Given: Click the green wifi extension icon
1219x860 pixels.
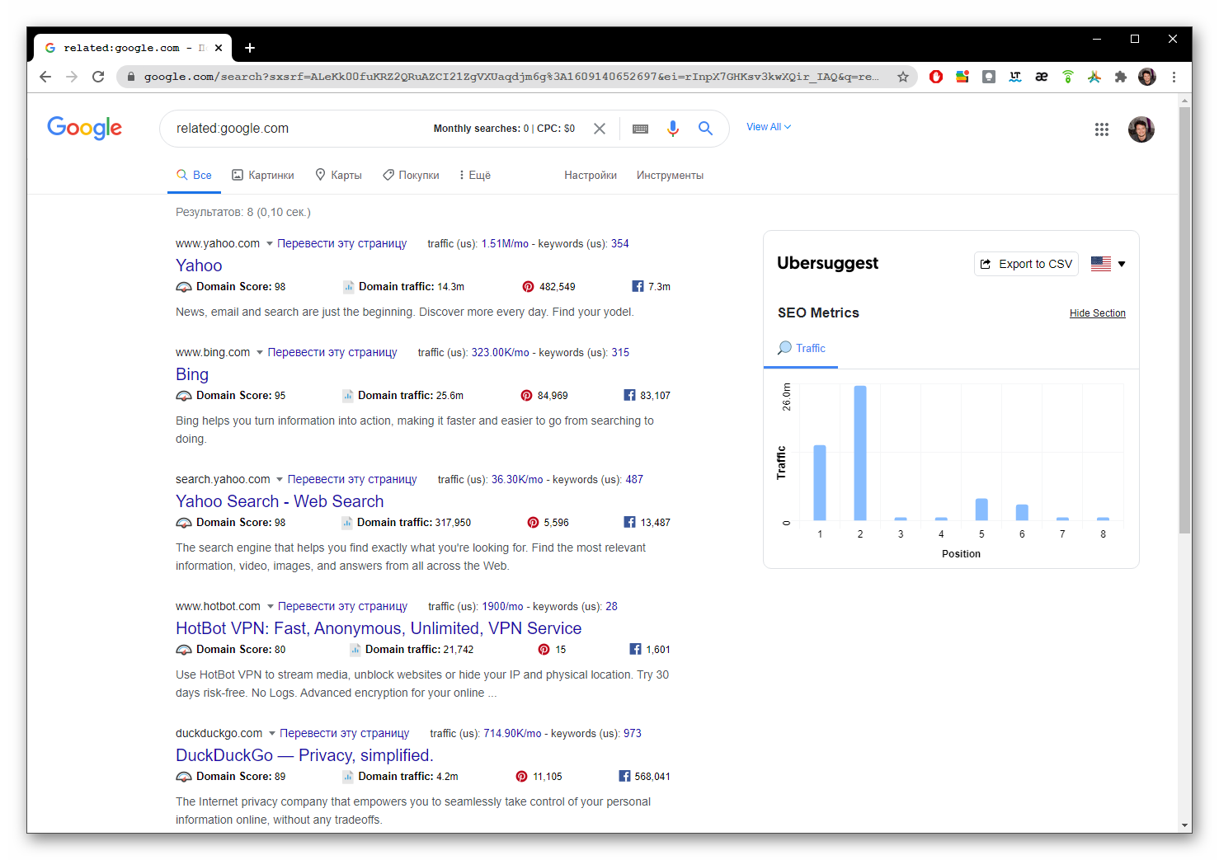Looking at the screenshot, I should coord(1068,77).
